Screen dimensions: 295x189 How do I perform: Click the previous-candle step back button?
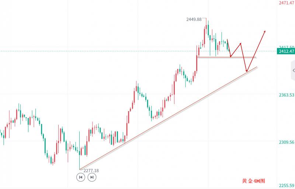80,178
